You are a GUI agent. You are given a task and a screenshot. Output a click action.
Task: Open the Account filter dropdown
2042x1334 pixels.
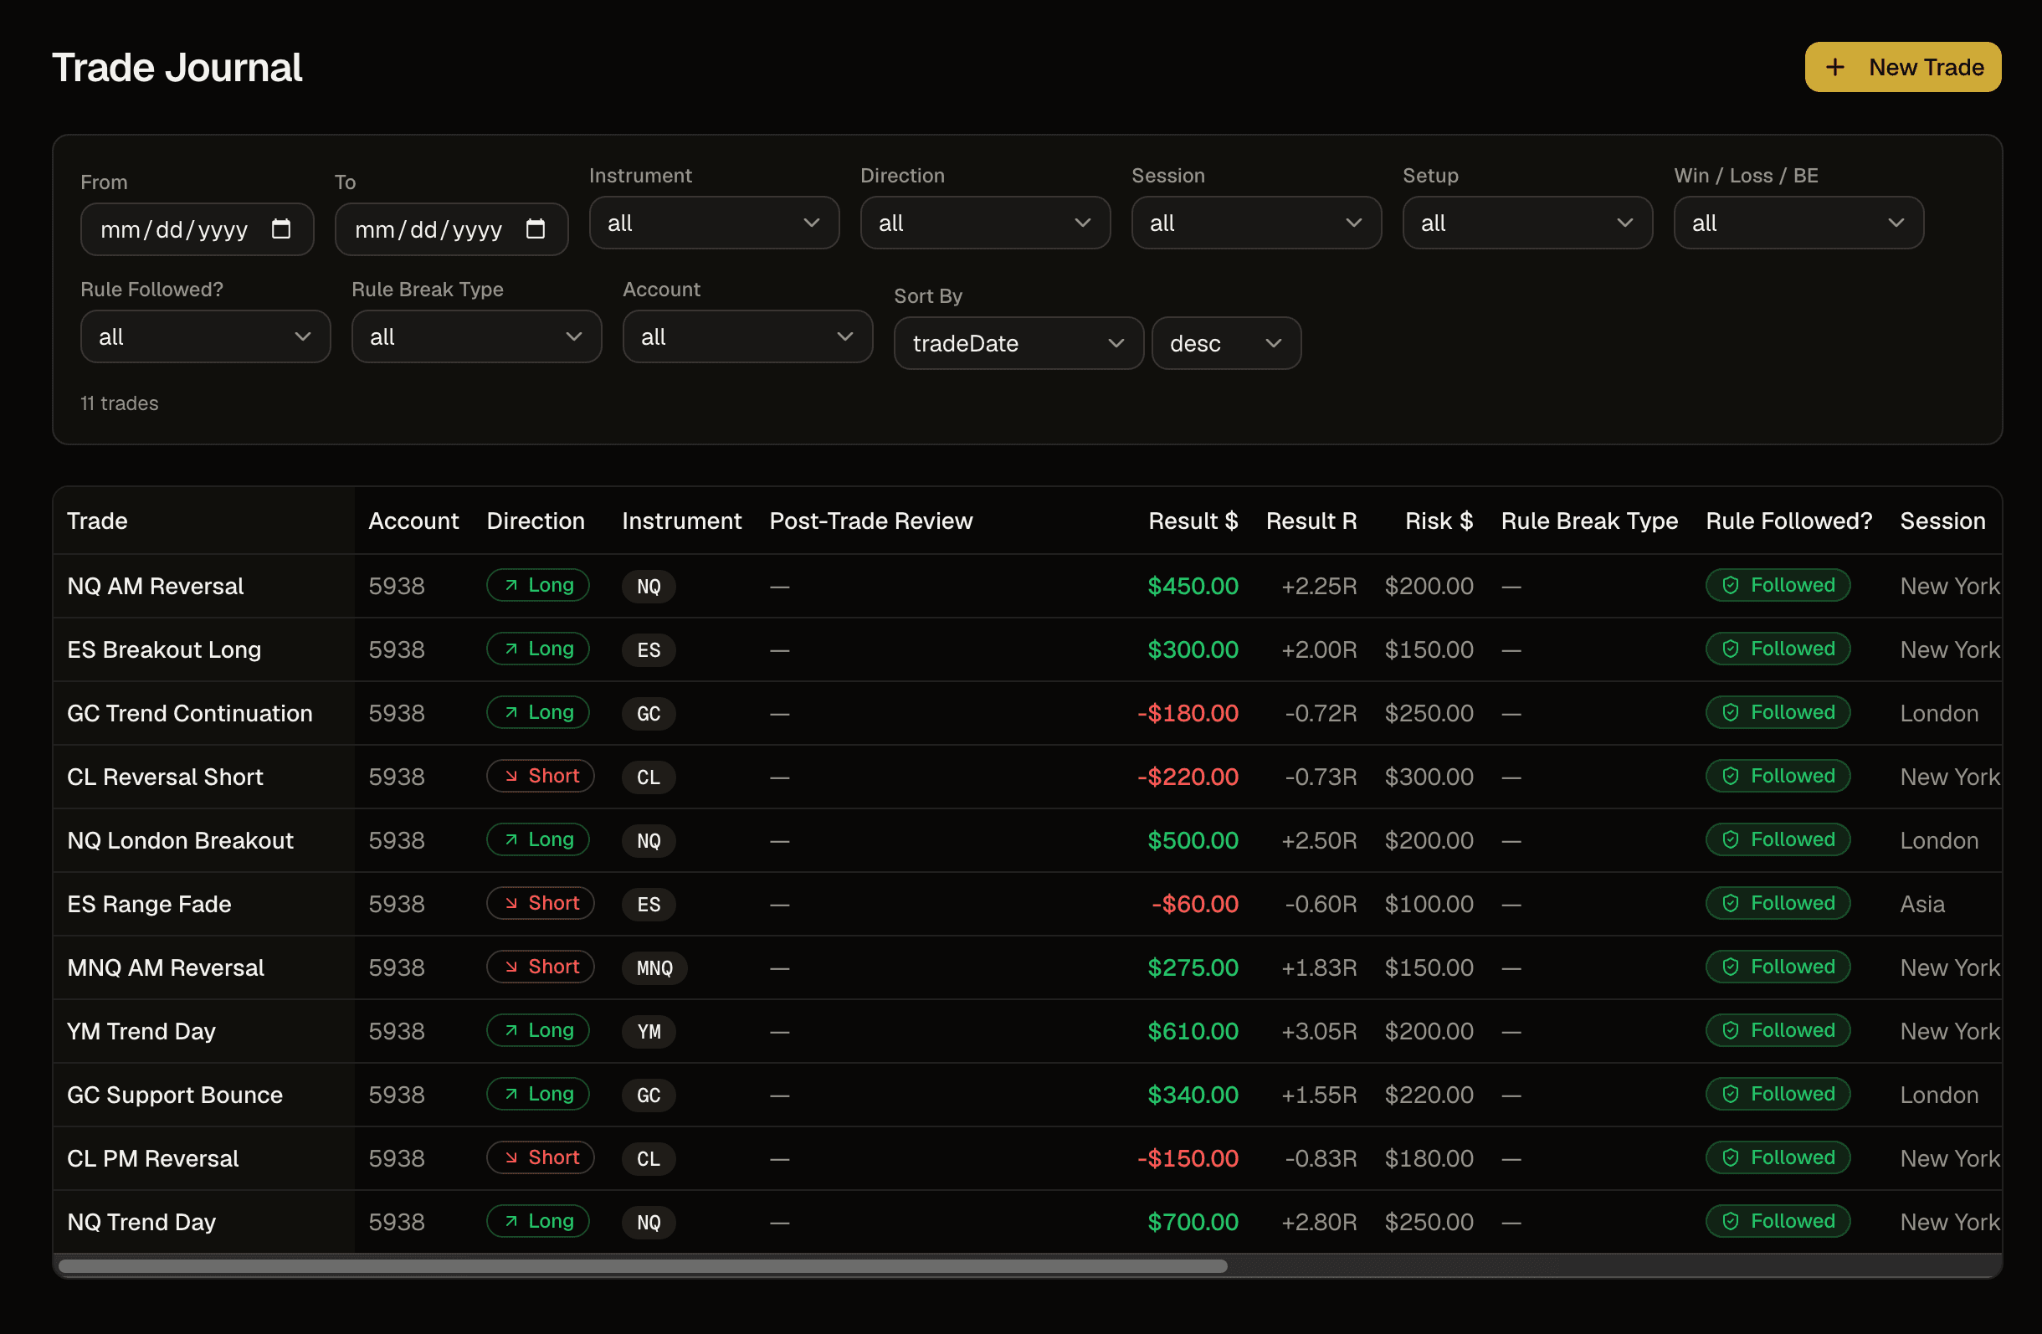click(x=748, y=337)
